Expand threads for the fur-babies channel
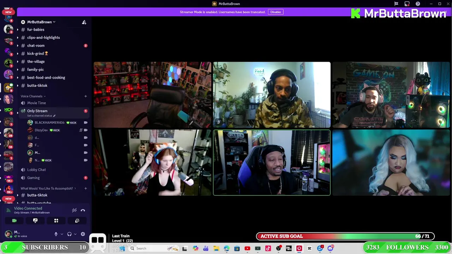 point(18,30)
